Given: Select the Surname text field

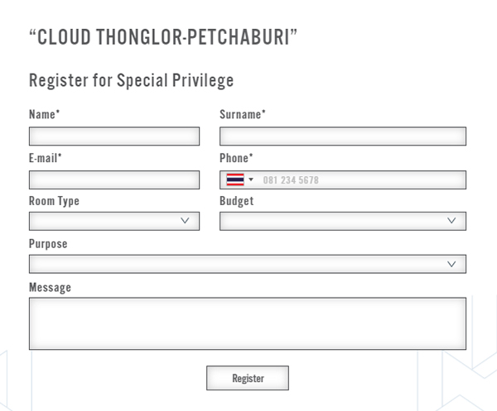Looking at the screenshot, I should pyautogui.click(x=342, y=136).
